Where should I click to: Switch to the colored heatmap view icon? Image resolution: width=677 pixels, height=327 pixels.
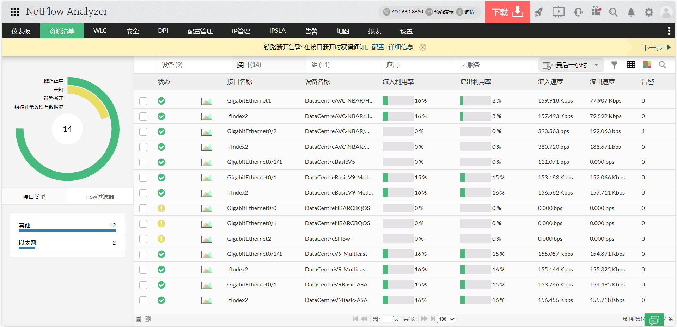pos(647,65)
